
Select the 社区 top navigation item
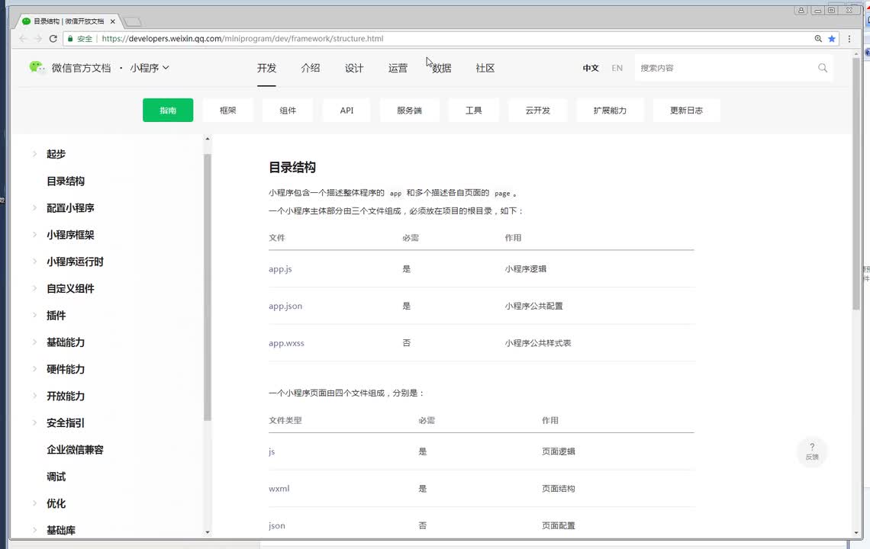485,68
